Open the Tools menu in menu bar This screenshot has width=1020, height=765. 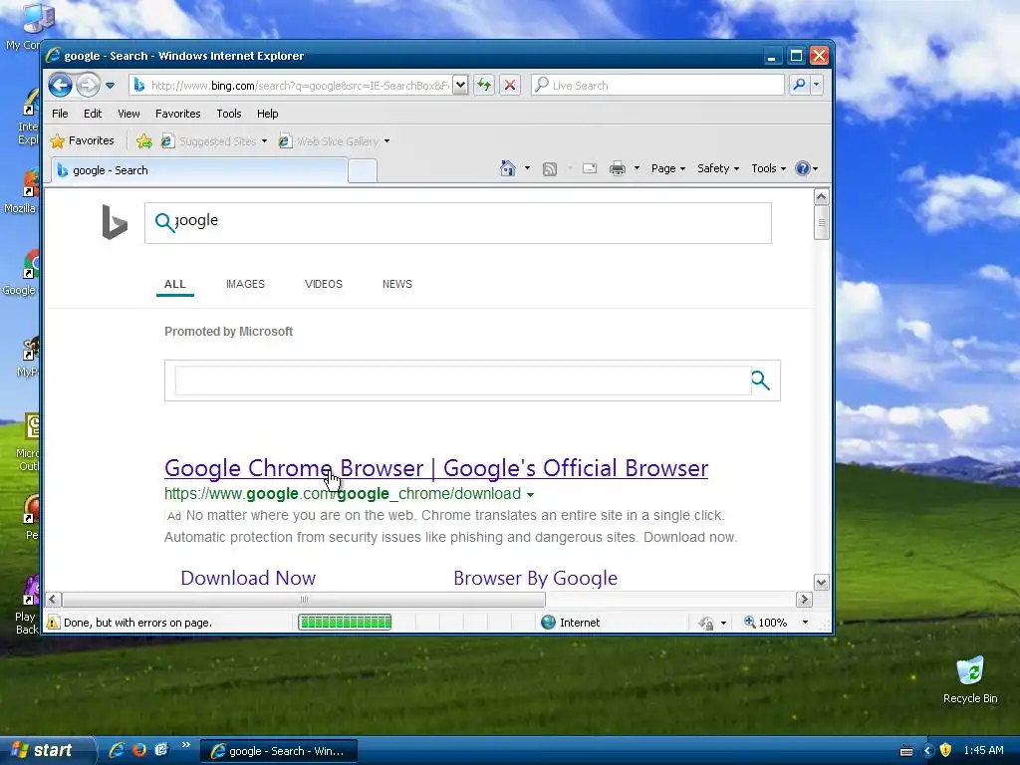tap(229, 114)
